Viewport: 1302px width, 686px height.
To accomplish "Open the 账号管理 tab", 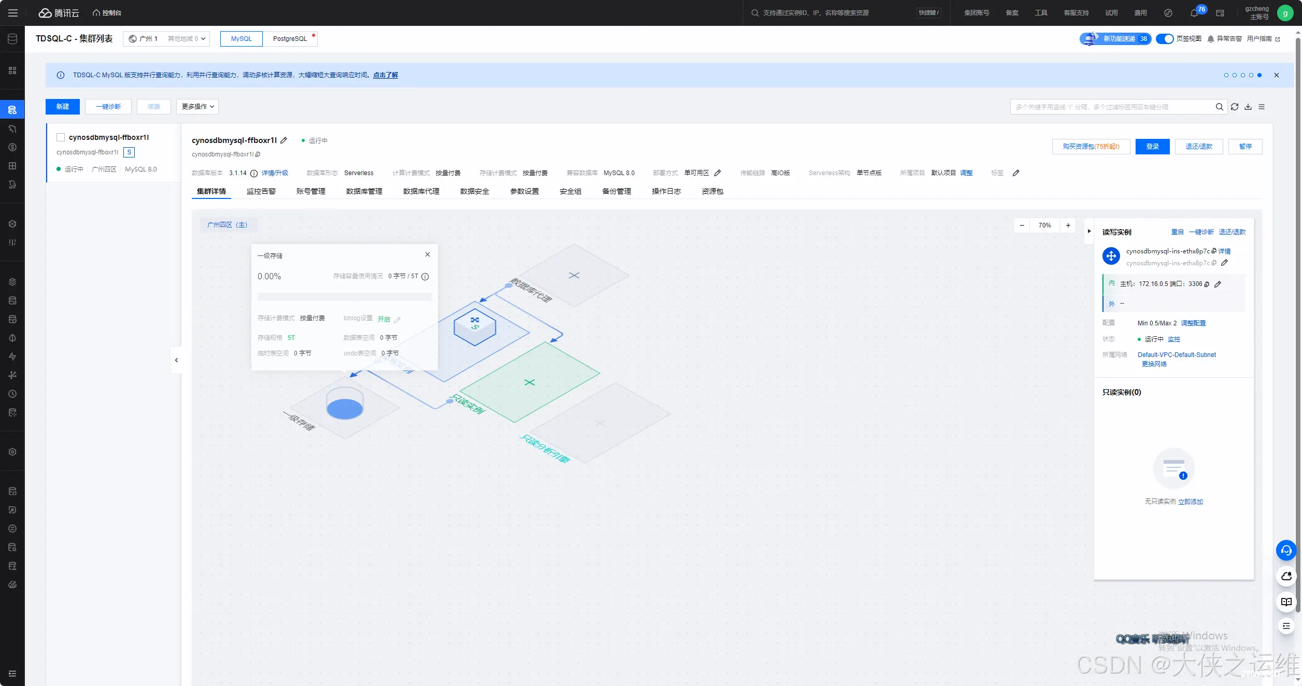I will point(311,191).
